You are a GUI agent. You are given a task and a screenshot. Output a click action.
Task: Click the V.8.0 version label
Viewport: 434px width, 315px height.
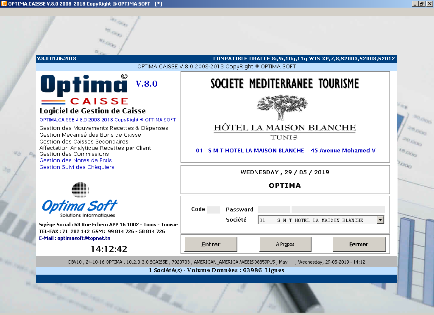tap(147, 84)
